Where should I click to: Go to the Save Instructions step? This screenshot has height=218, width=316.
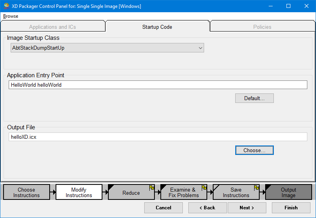pos(236,192)
